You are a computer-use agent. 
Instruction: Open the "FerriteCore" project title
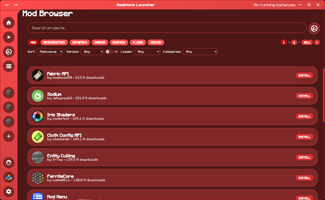[60, 176]
